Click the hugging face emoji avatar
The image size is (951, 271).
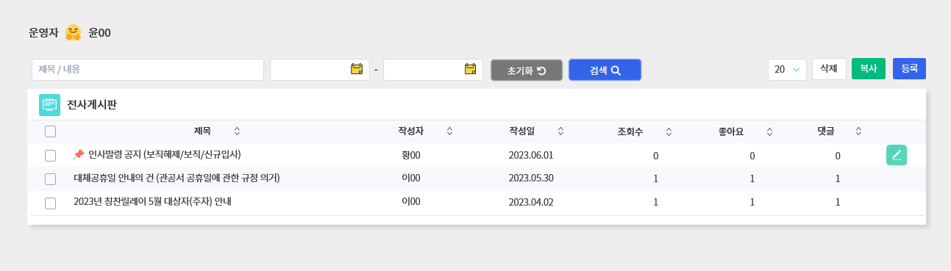coord(73,33)
